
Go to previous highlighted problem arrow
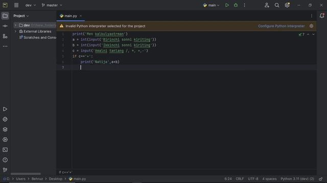[308, 35]
